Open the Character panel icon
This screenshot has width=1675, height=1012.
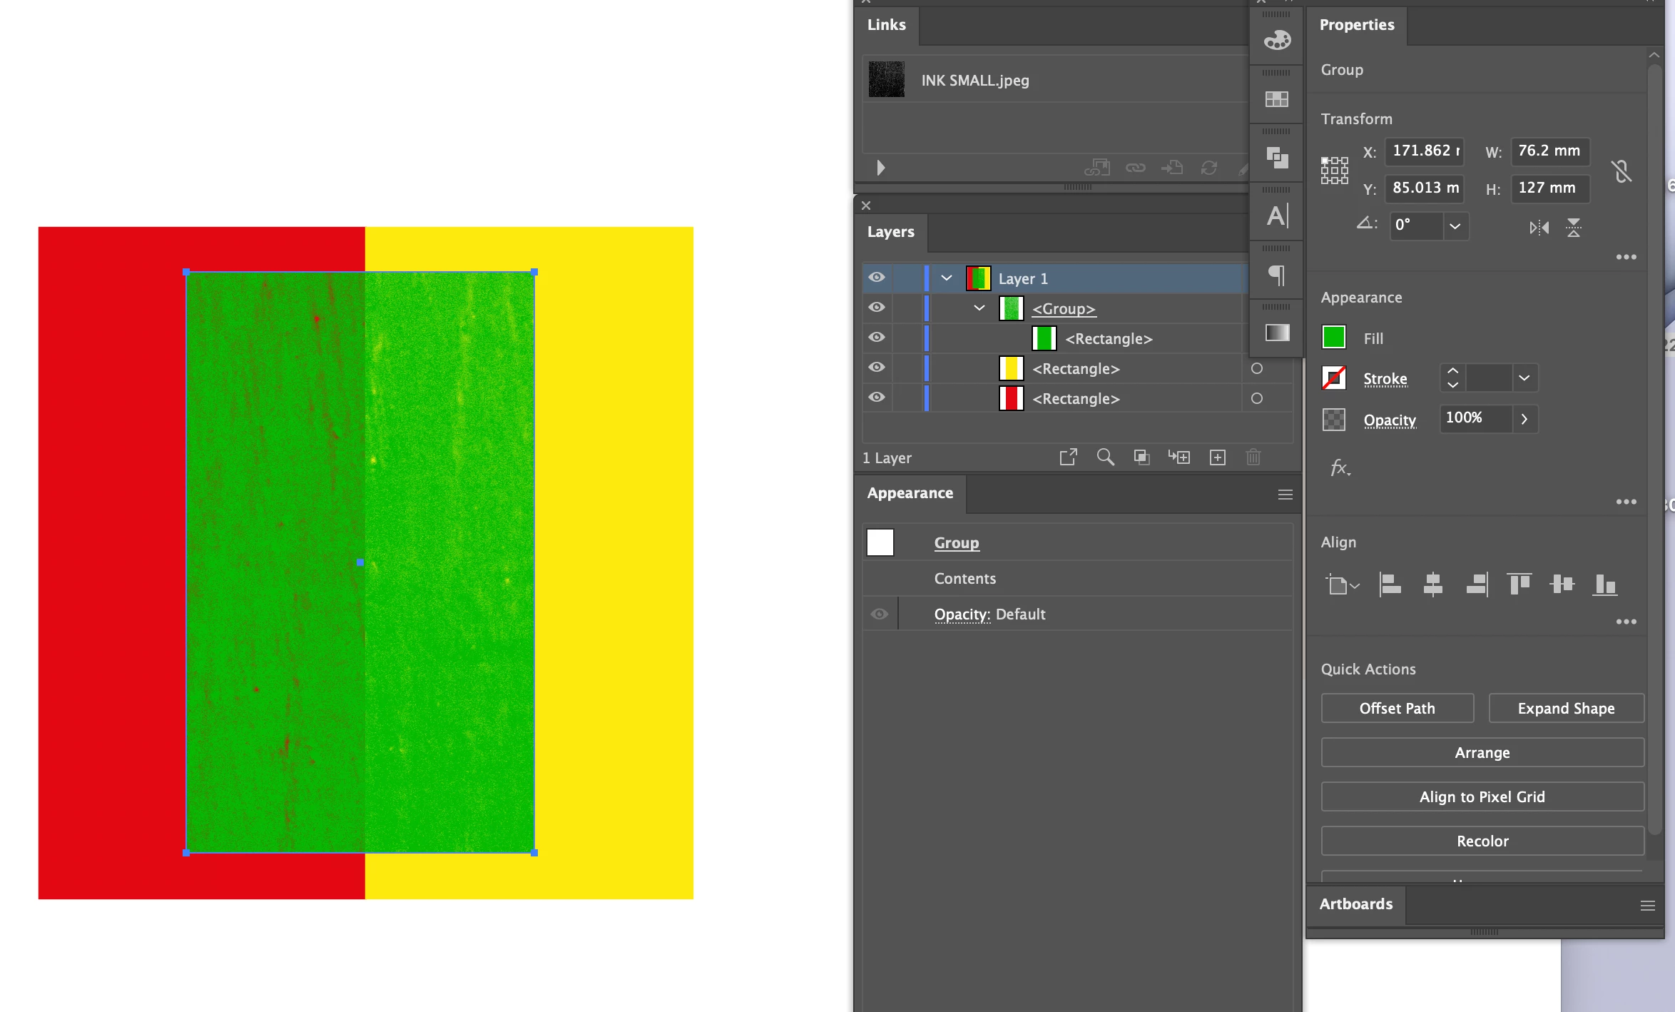(1277, 216)
